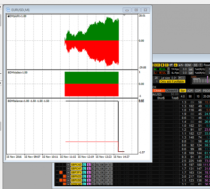
Task: Select the Spr column header tab
Action: pyautogui.click(x=183, y=91)
